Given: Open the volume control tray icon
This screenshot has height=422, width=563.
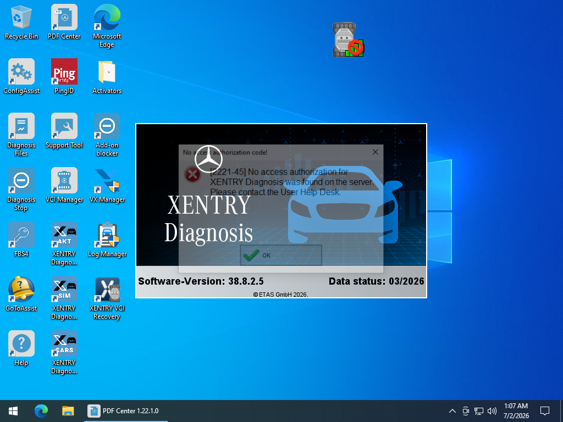Looking at the screenshot, I should 492,411.
